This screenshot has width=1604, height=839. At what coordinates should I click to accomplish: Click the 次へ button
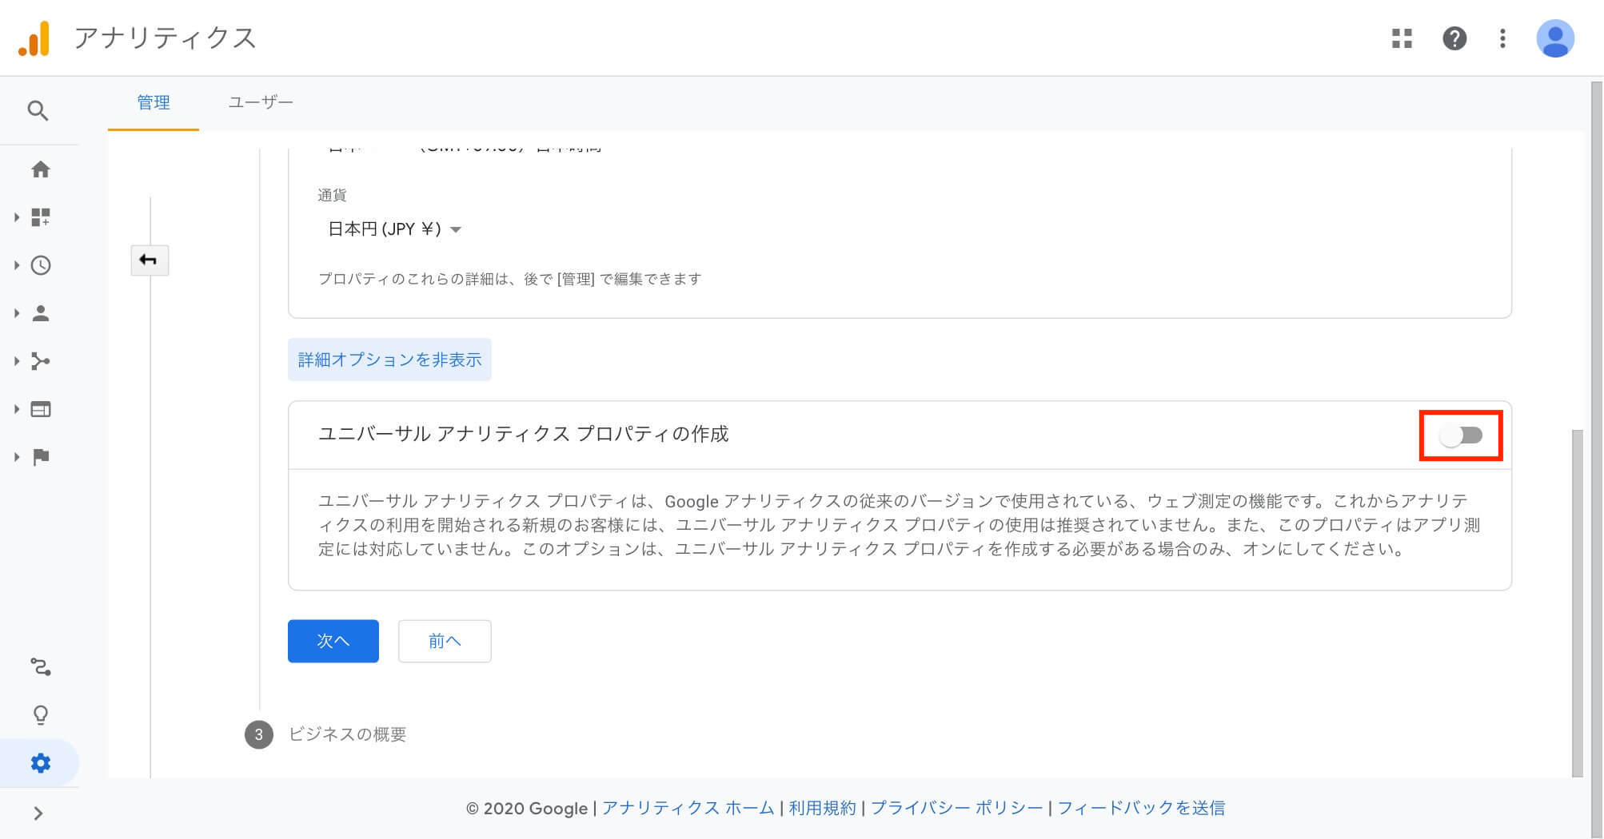click(333, 641)
